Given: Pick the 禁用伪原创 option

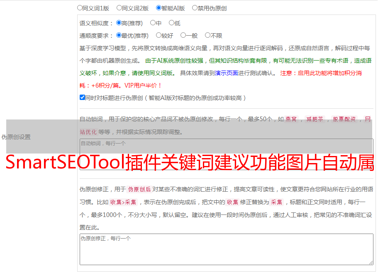Looking at the screenshot, I should click(195, 7).
